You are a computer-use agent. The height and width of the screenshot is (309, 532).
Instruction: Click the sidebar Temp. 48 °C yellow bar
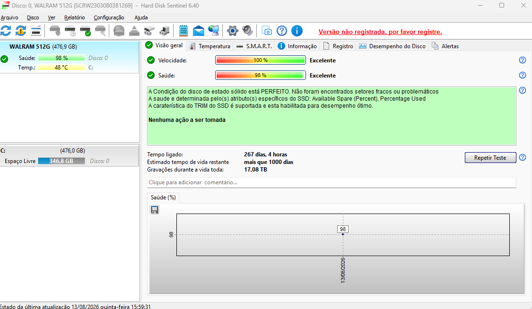click(x=61, y=68)
